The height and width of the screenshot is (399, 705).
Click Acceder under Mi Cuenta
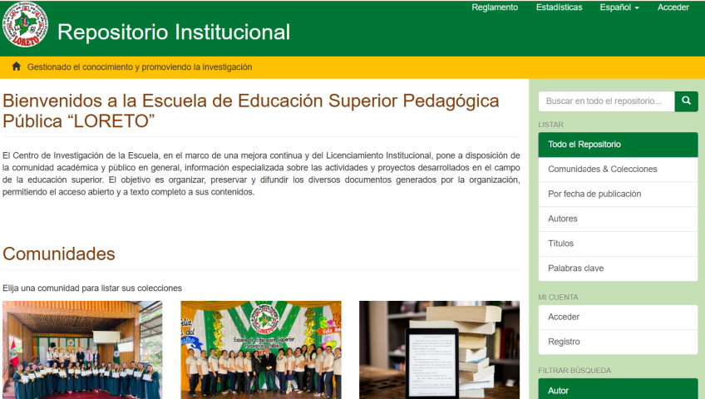(618, 318)
